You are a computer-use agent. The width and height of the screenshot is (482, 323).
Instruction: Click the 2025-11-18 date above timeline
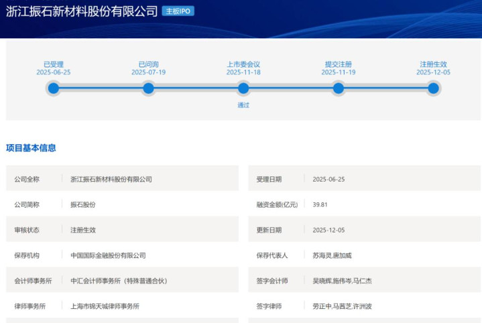[243, 72]
